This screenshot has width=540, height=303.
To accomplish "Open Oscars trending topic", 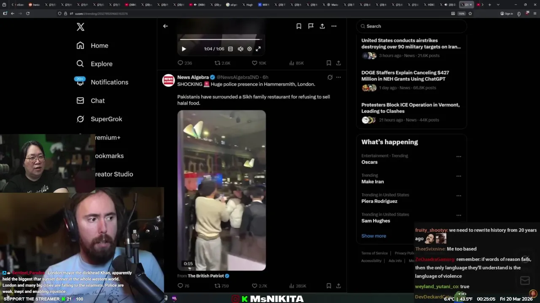I will [369, 162].
